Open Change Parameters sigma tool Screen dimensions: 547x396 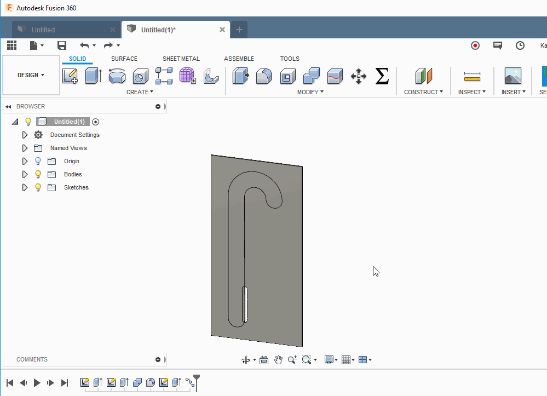382,76
